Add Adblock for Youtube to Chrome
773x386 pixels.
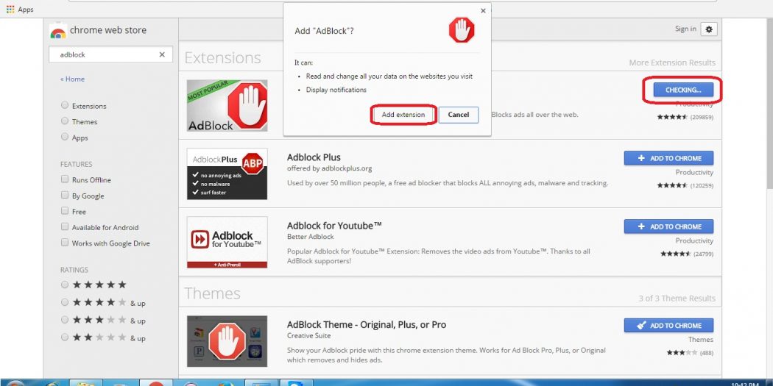668,226
